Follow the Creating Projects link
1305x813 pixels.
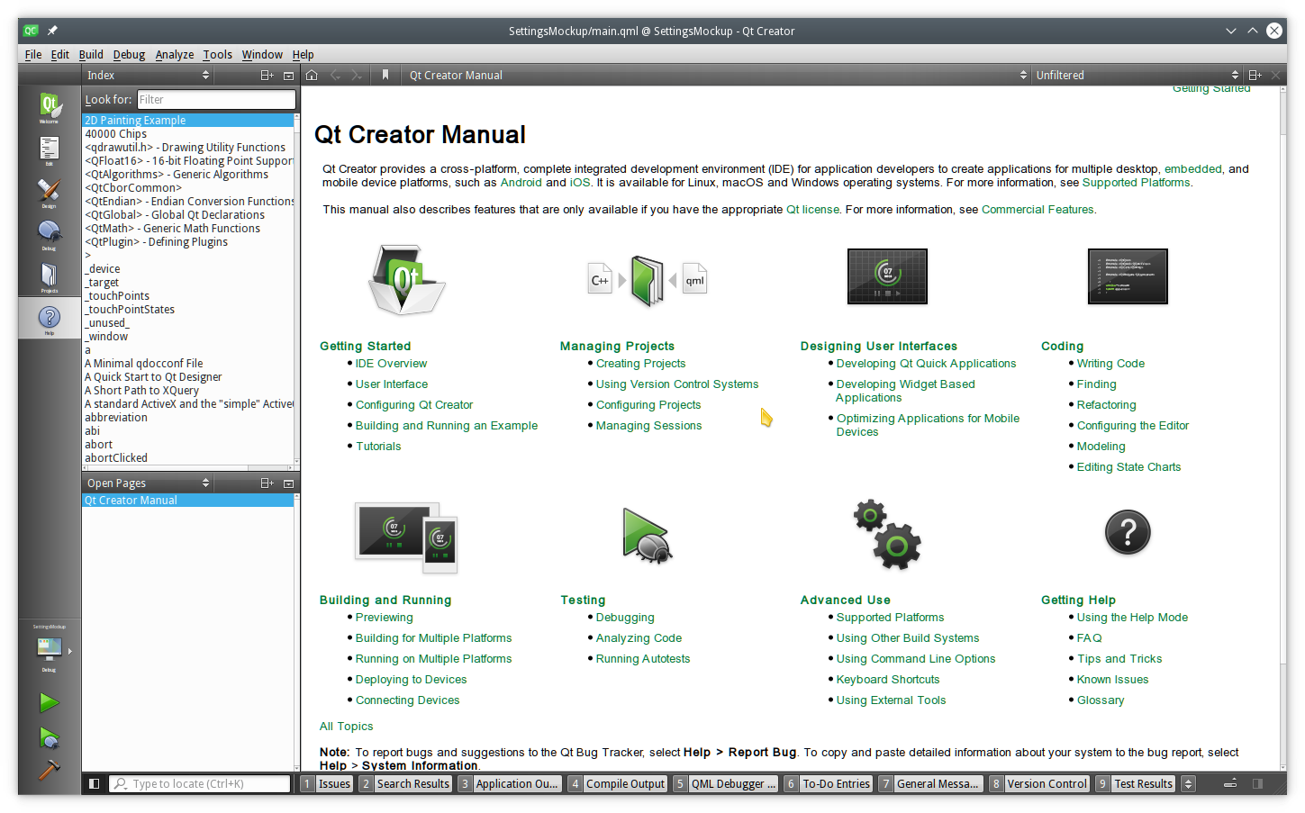pos(640,364)
